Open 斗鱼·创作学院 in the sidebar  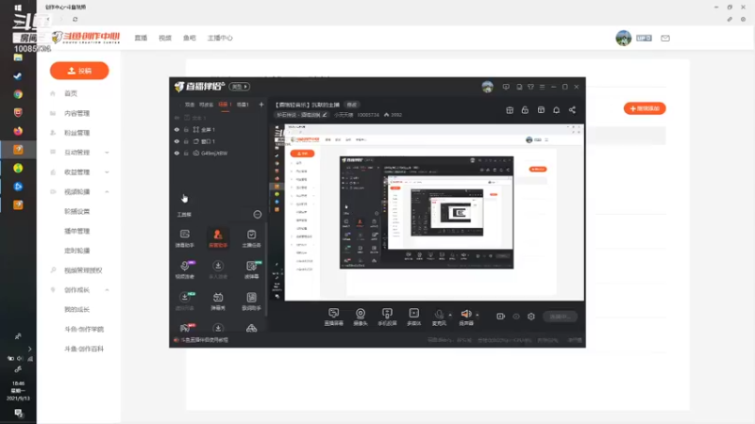(x=84, y=329)
